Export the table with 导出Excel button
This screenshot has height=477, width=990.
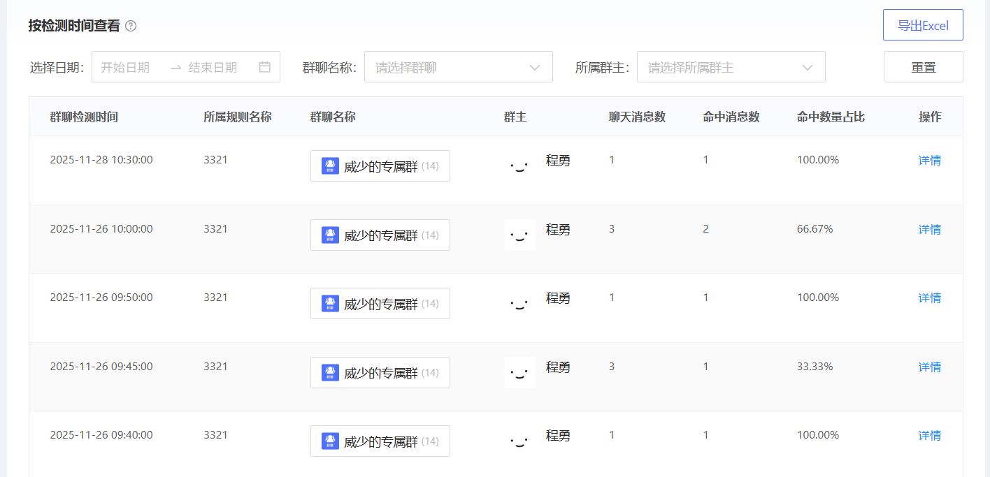click(923, 25)
